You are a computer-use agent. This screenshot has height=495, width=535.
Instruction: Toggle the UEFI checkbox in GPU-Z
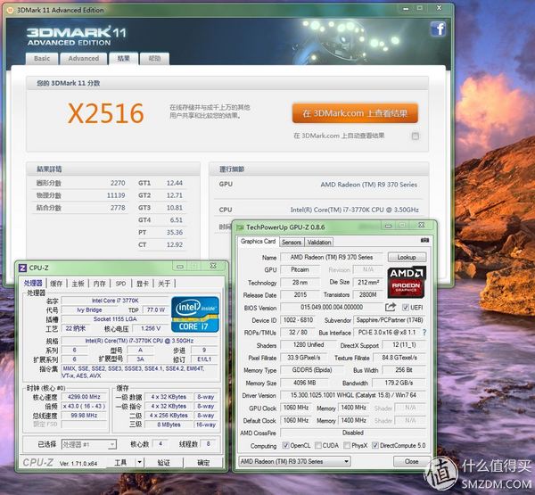click(x=405, y=307)
